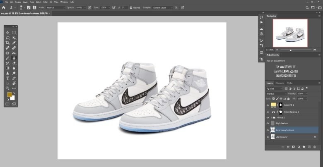Select the History Brush tool

coord(7,63)
